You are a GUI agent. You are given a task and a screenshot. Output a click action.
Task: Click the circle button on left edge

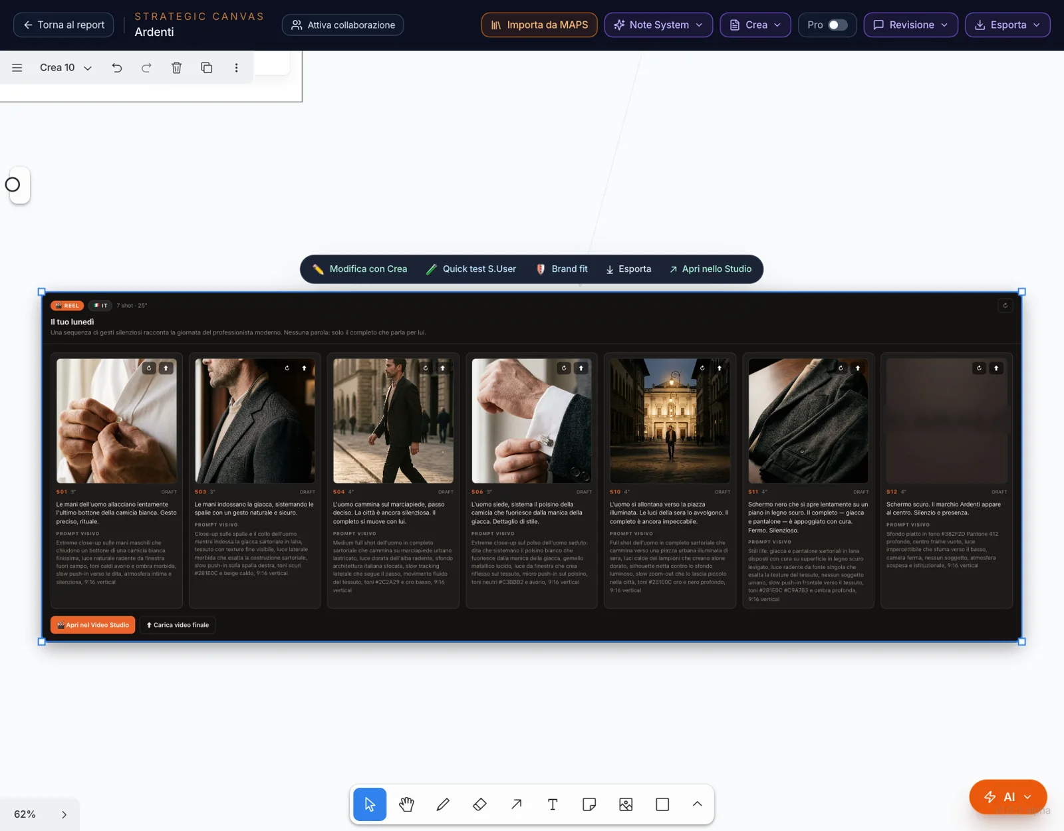(13, 185)
